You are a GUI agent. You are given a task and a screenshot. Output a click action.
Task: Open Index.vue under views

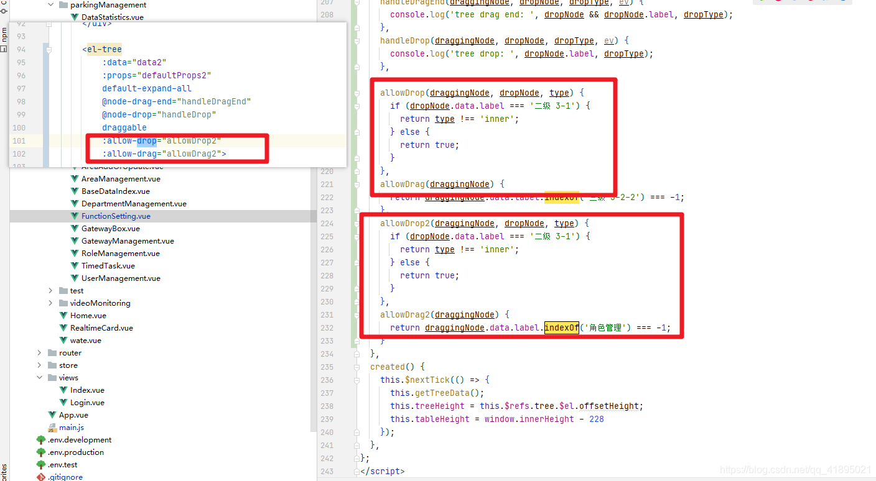click(x=87, y=390)
